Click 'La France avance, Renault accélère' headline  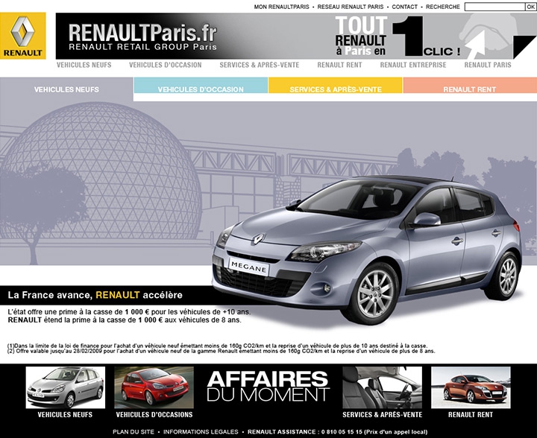(95, 295)
